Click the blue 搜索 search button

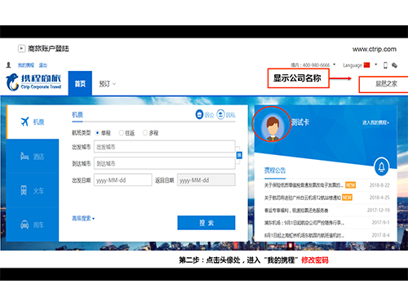[206, 223]
